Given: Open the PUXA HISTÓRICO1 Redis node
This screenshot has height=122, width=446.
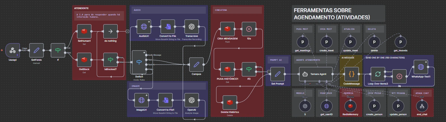Looking at the screenshot, I should pyautogui.click(x=227, y=69).
